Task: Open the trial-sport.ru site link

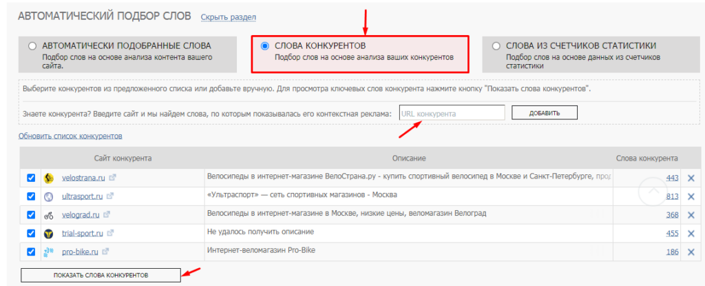Action: [x=83, y=234]
